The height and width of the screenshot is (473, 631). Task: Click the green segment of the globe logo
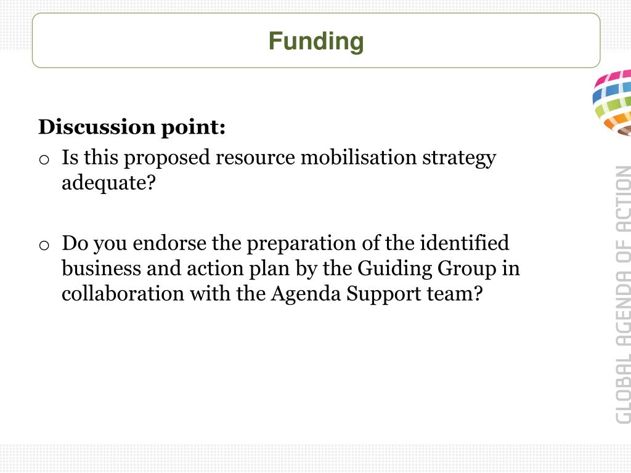tap(613, 106)
